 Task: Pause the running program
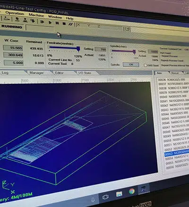tap(57, 23)
